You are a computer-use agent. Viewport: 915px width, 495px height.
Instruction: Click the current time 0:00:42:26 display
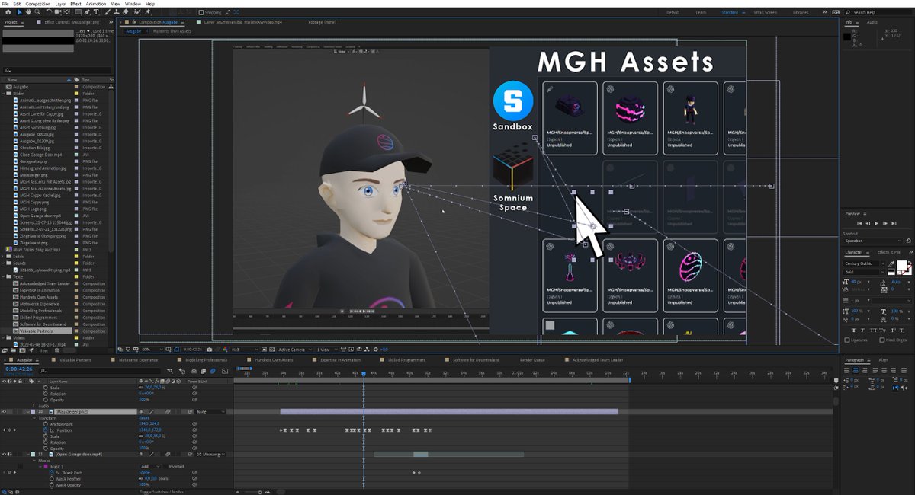[18, 369]
